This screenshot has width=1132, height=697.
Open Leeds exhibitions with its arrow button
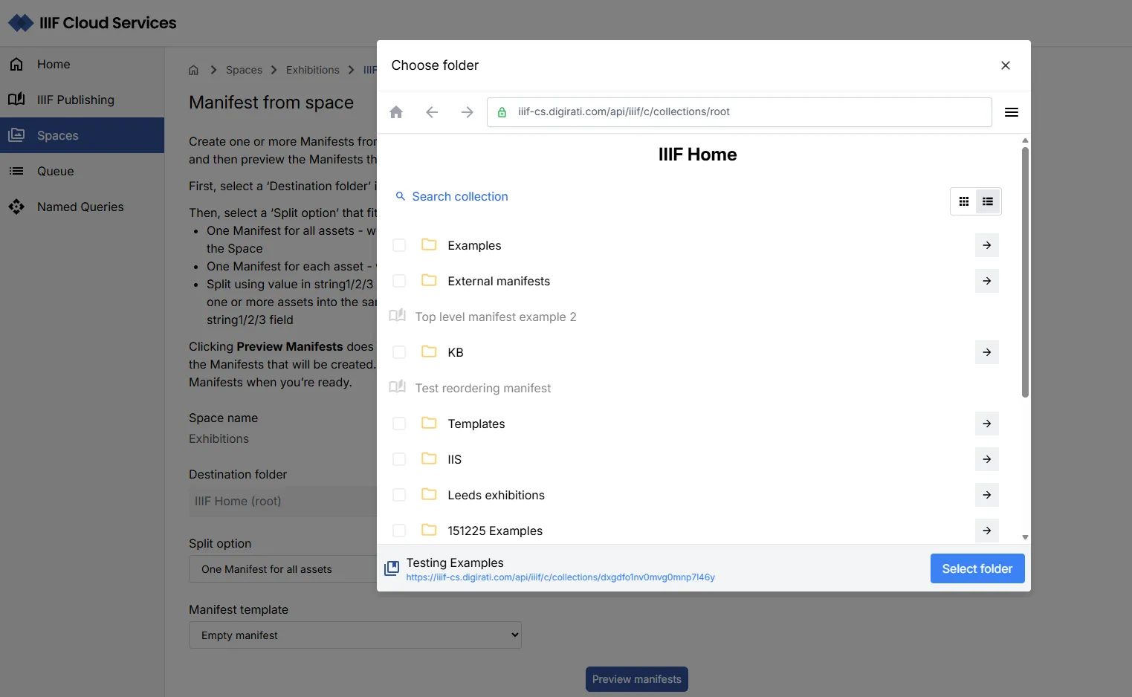[987, 495]
